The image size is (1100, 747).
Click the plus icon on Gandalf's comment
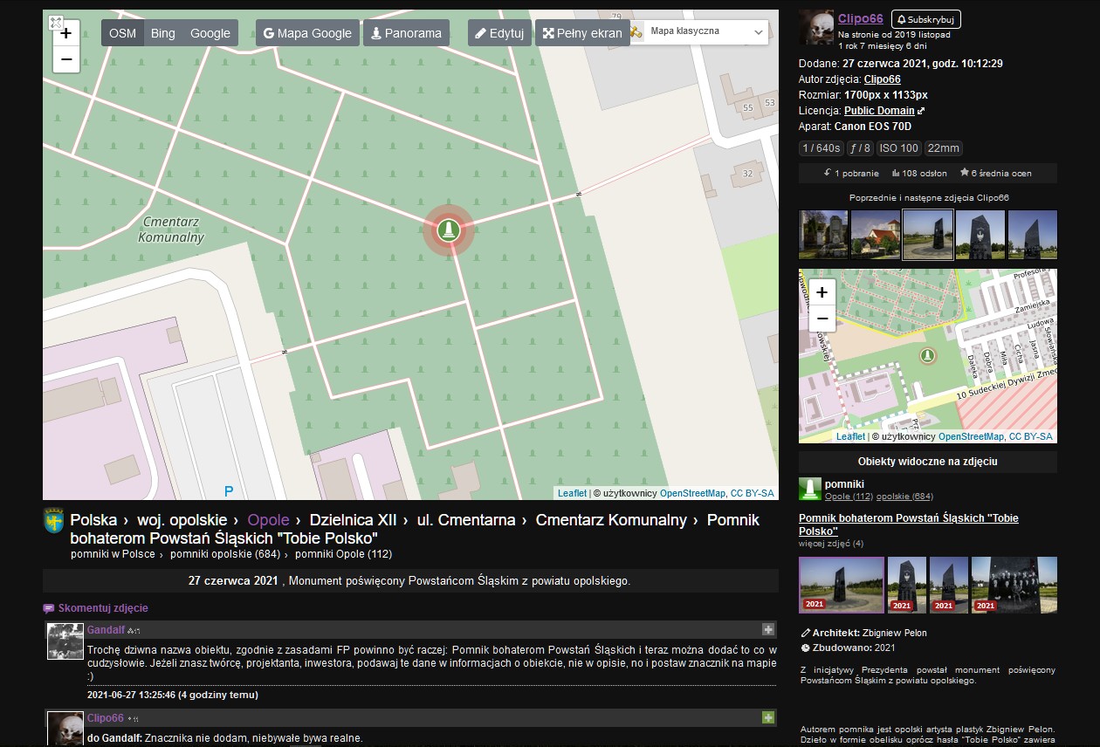tap(767, 629)
